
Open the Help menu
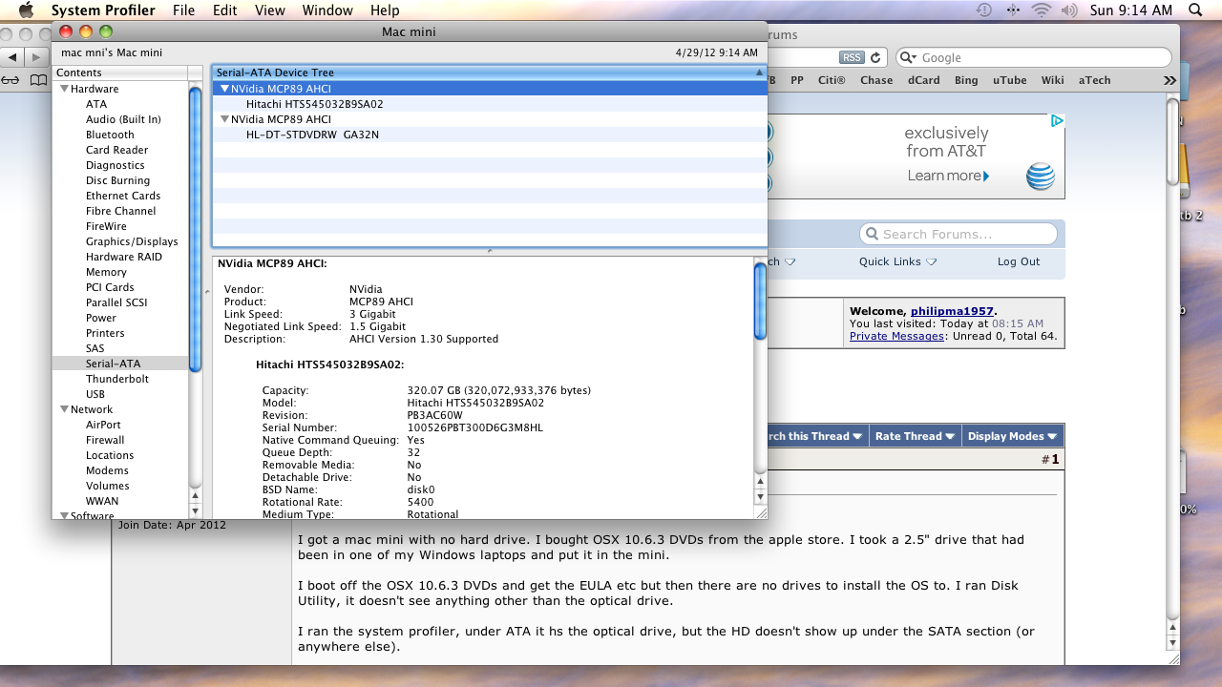pyautogui.click(x=385, y=10)
